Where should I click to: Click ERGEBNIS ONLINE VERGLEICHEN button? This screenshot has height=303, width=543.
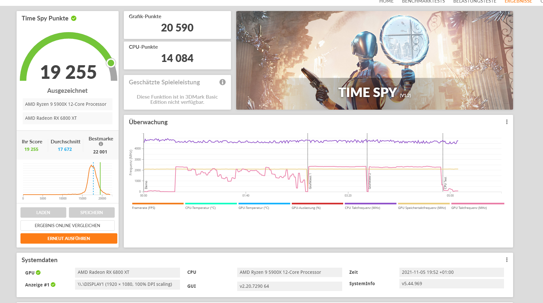tap(68, 225)
